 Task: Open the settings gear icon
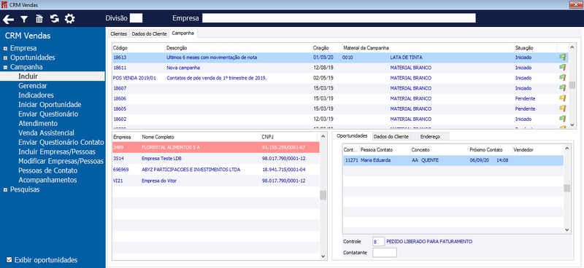[69, 19]
